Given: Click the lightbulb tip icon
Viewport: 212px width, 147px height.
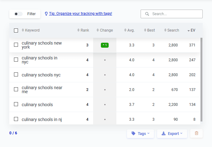Looking at the screenshot, I should click(x=47, y=14).
